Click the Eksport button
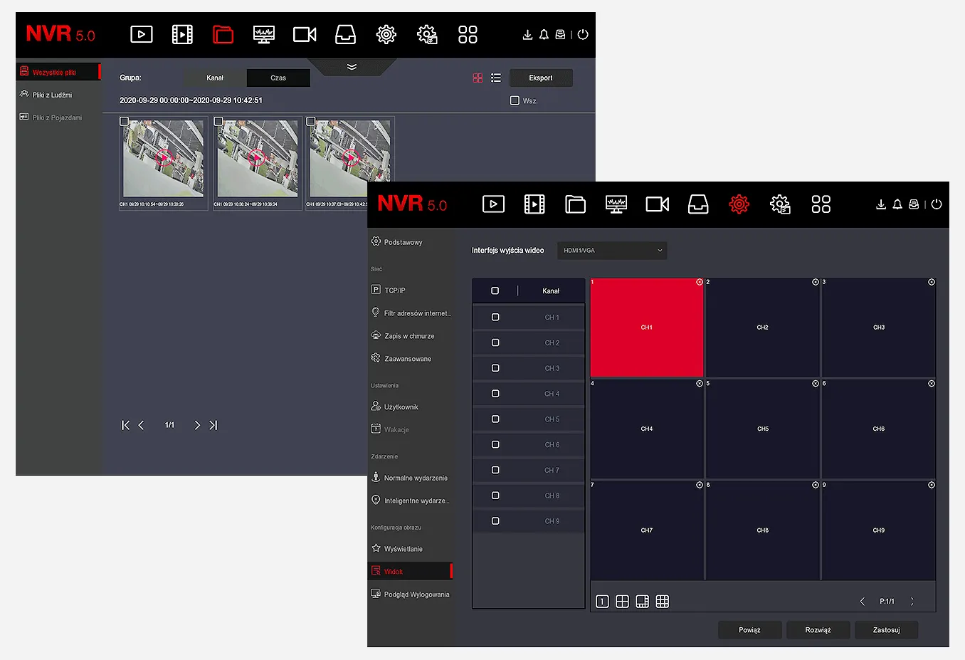 tap(541, 78)
